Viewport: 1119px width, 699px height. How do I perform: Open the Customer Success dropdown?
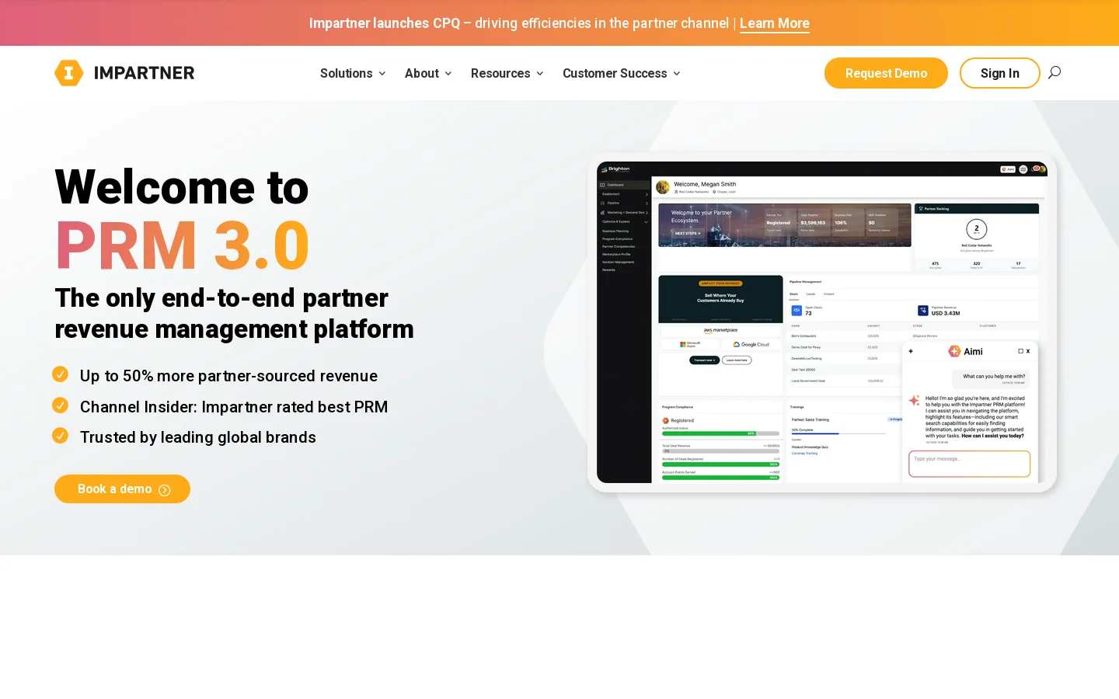pos(622,73)
